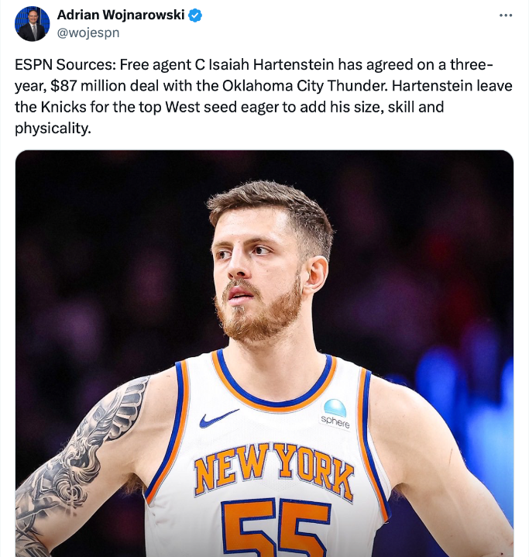Screen dimensions: 529x557
Task: Click the orange number 55 on jersey
Action: click(275, 528)
